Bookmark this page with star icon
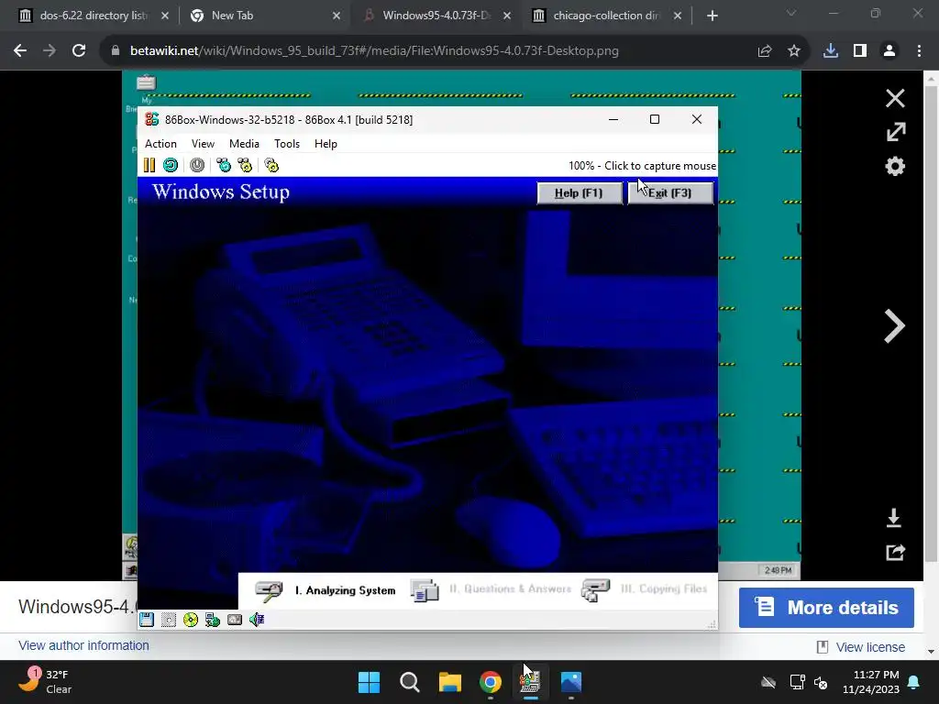 pyautogui.click(x=794, y=51)
